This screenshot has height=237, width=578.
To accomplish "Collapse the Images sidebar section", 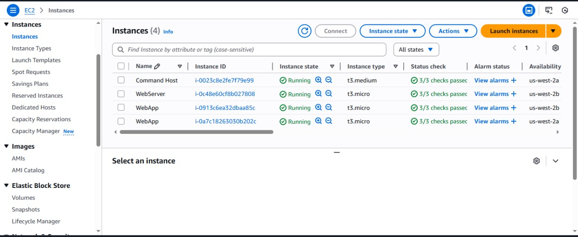I will 6,146.
